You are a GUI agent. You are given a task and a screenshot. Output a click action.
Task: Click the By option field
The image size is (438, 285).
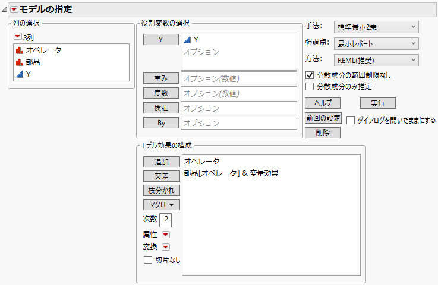pyautogui.click(x=239, y=123)
